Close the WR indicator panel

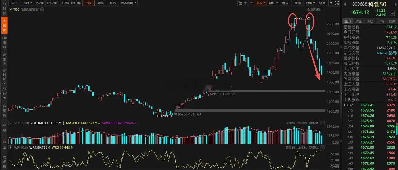click(x=323, y=147)
